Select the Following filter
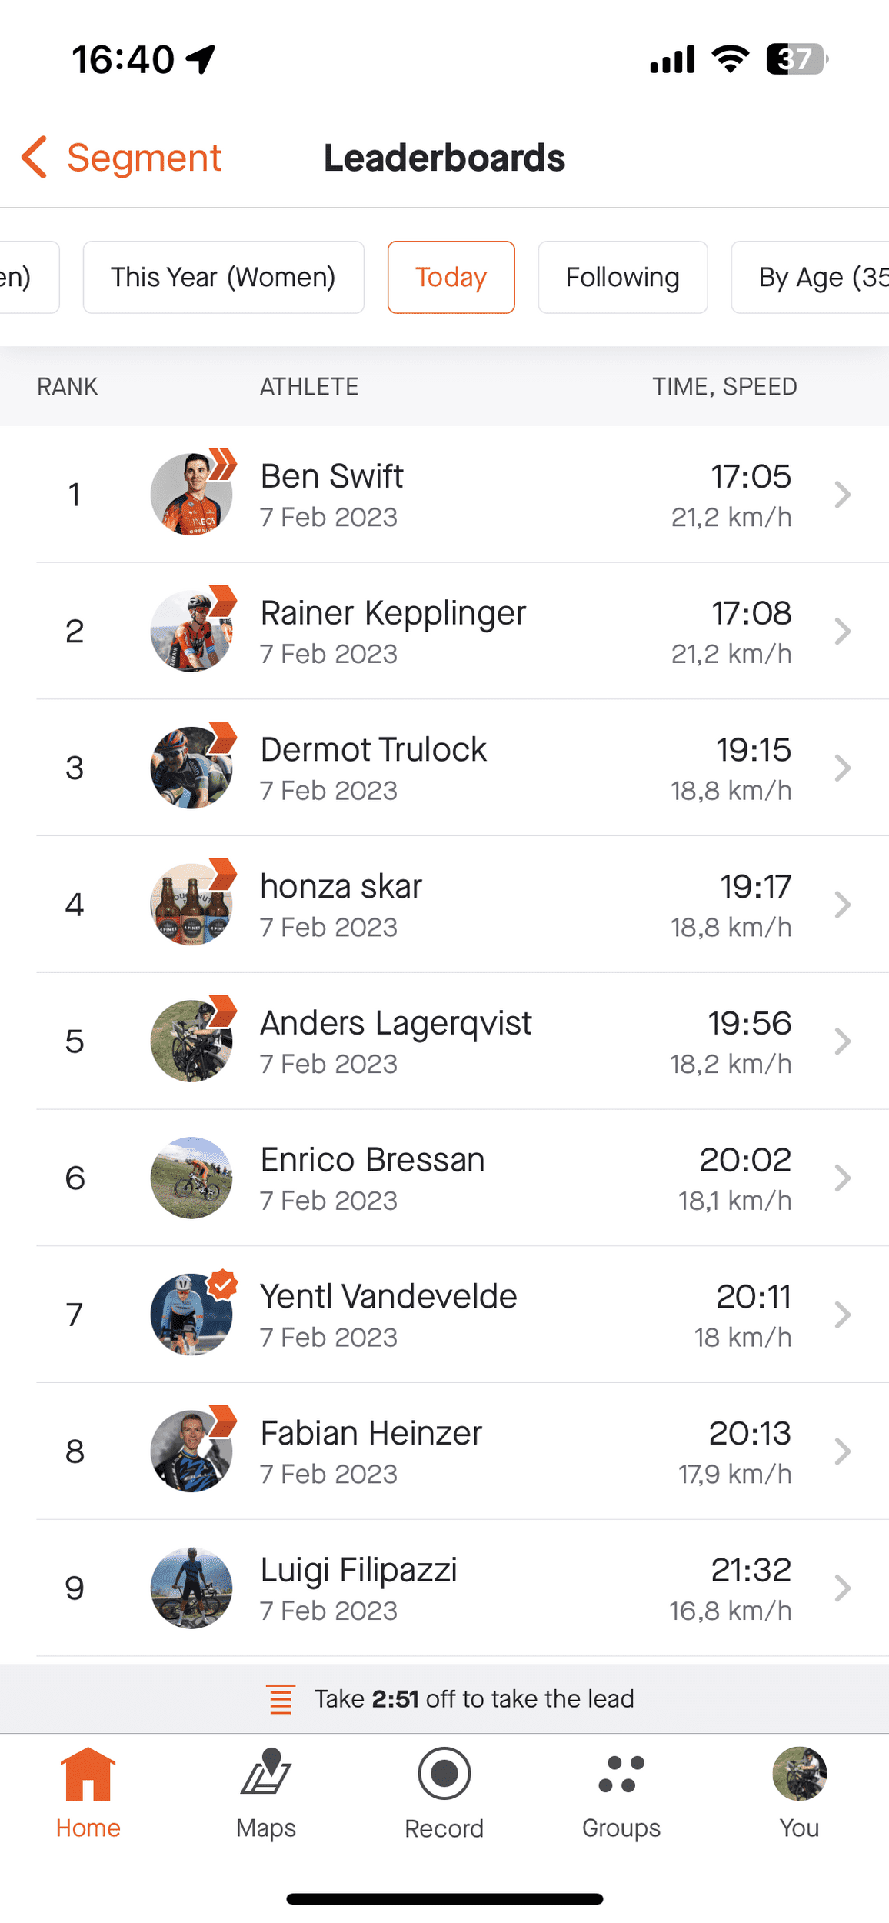The width and height of the screenshot is (889, 1923). [623, 277]
